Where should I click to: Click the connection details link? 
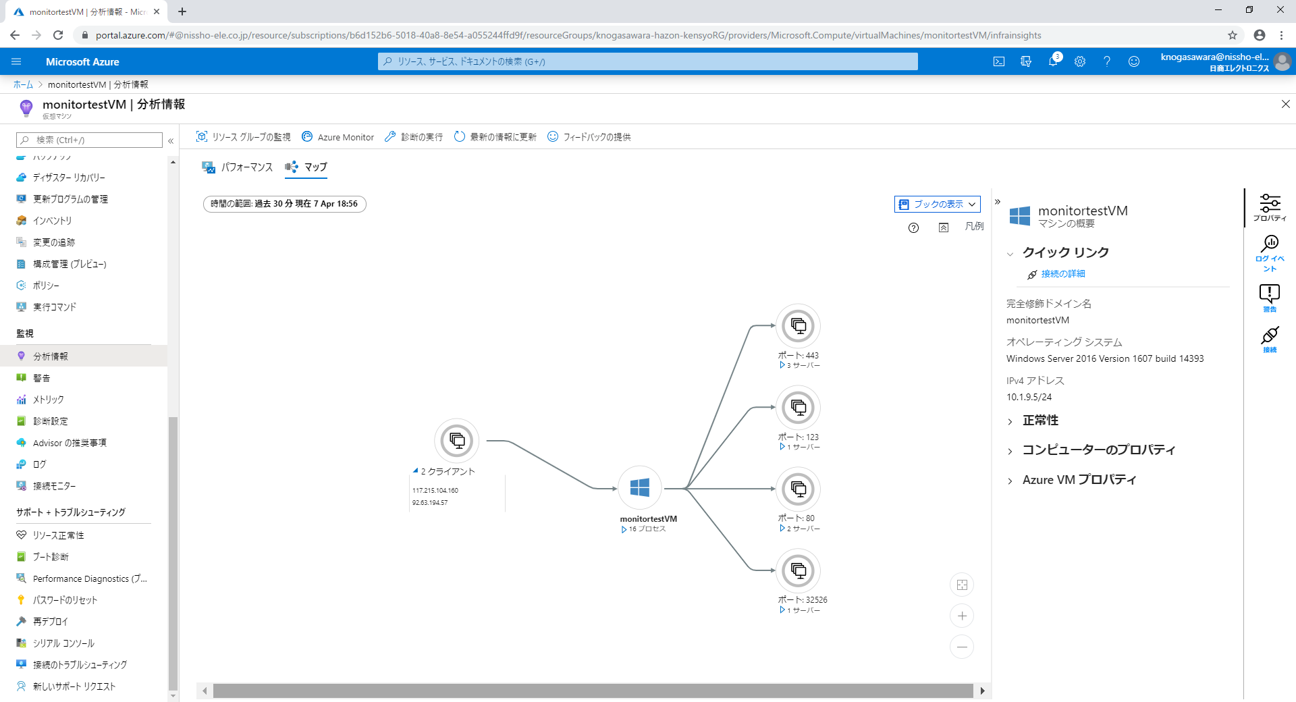click(1062, 274)
